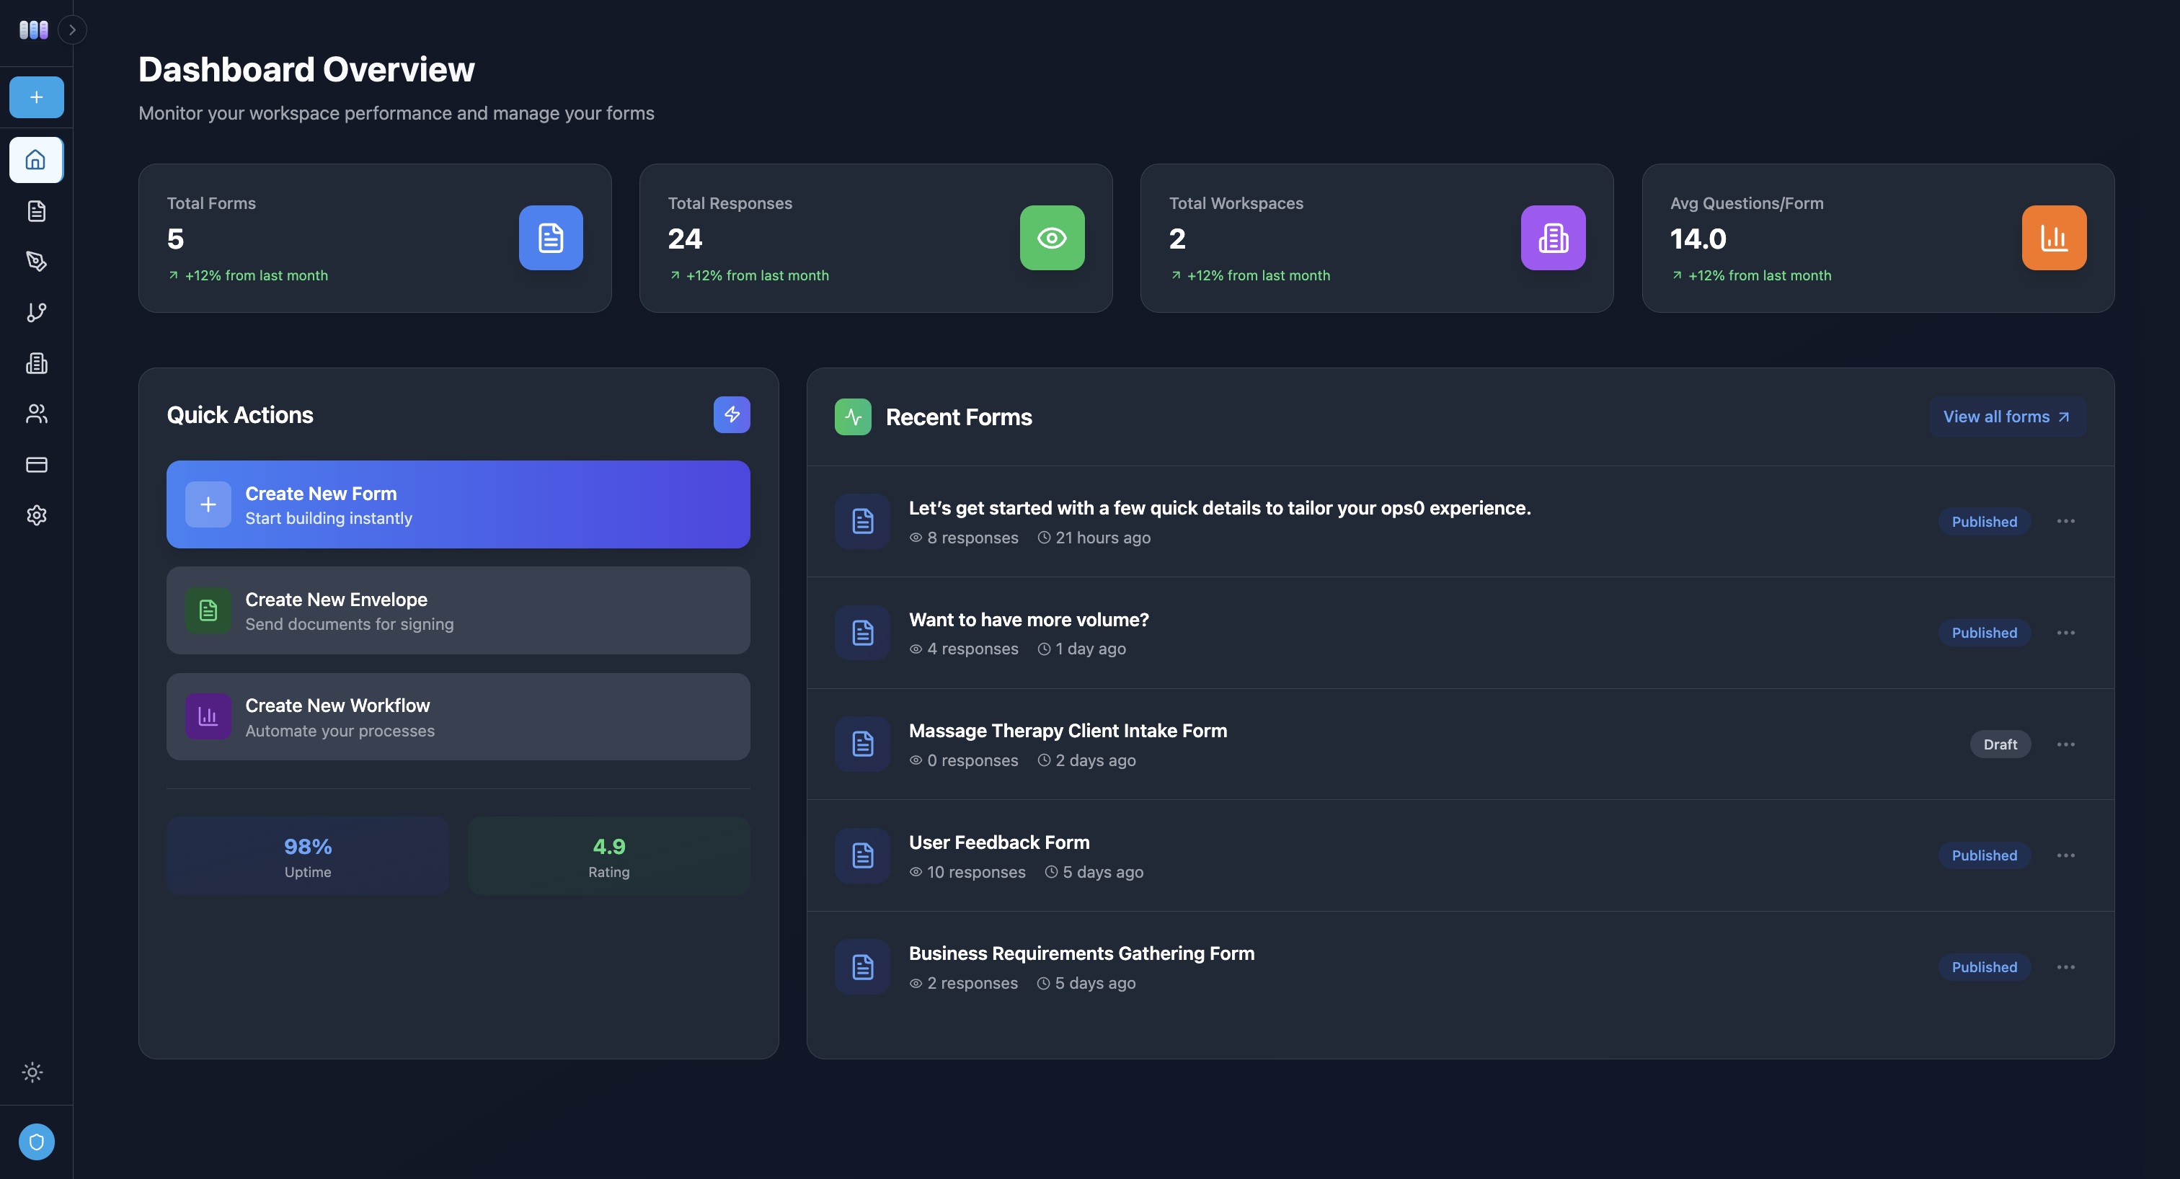This screenshot has width=2180, height=1179.
Task: Click Create New Envelope quick action
Action: 458,610
